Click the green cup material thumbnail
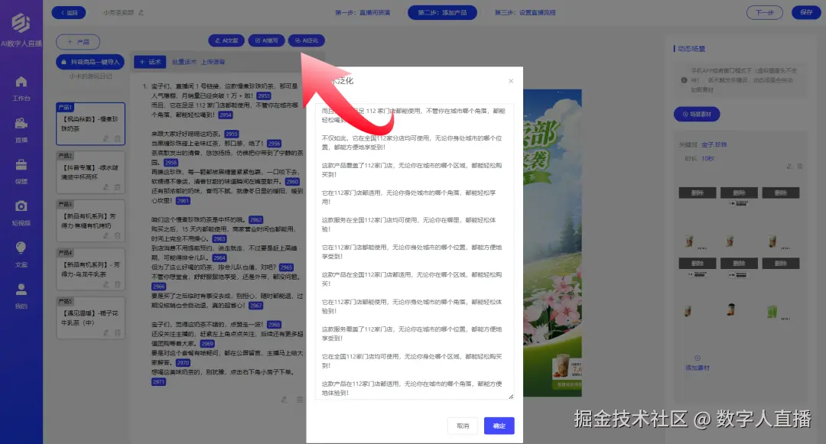Screen dimensions: 826x444 [x=772, y=311]
